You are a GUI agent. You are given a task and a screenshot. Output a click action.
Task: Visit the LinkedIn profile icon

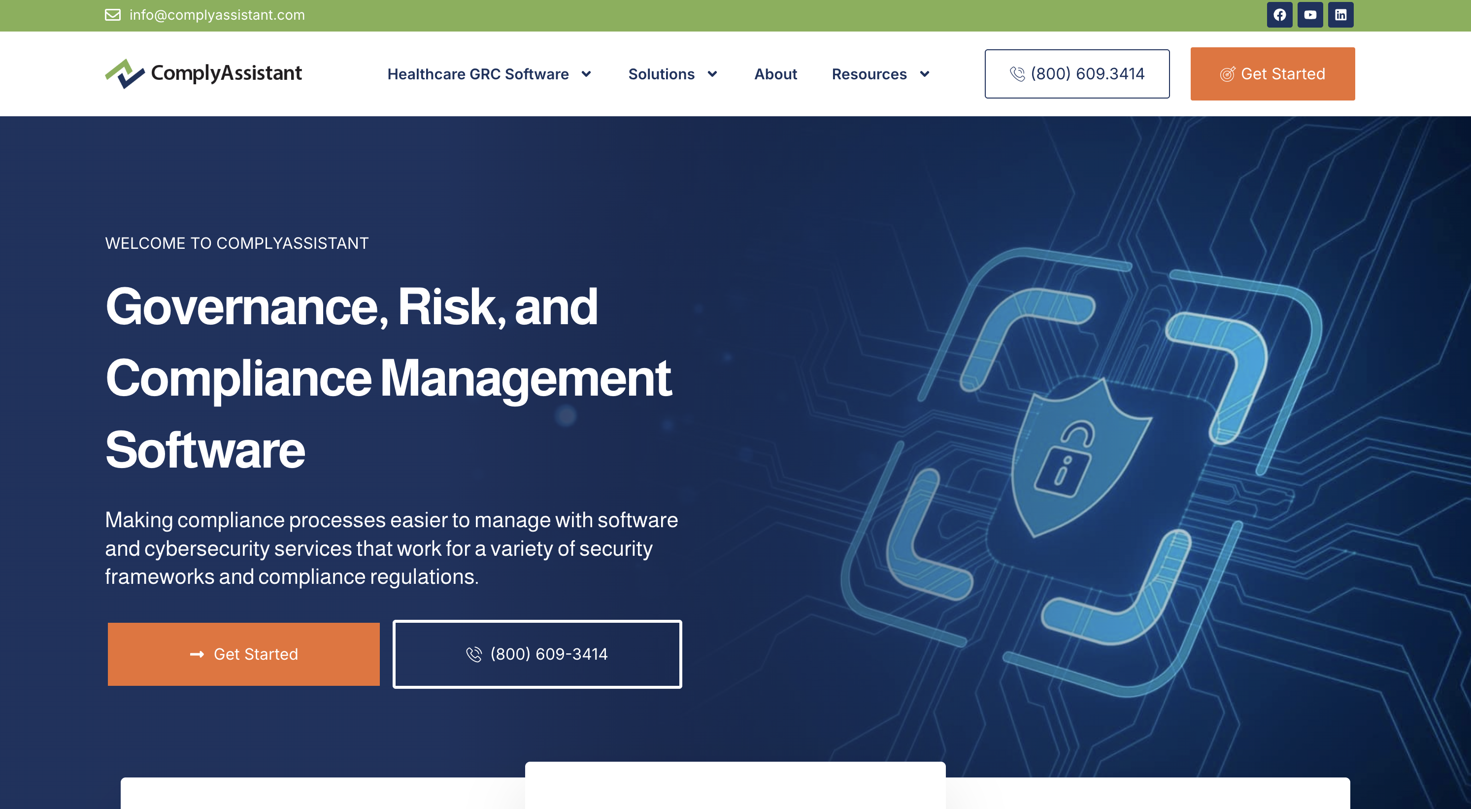pos(1341,15)
